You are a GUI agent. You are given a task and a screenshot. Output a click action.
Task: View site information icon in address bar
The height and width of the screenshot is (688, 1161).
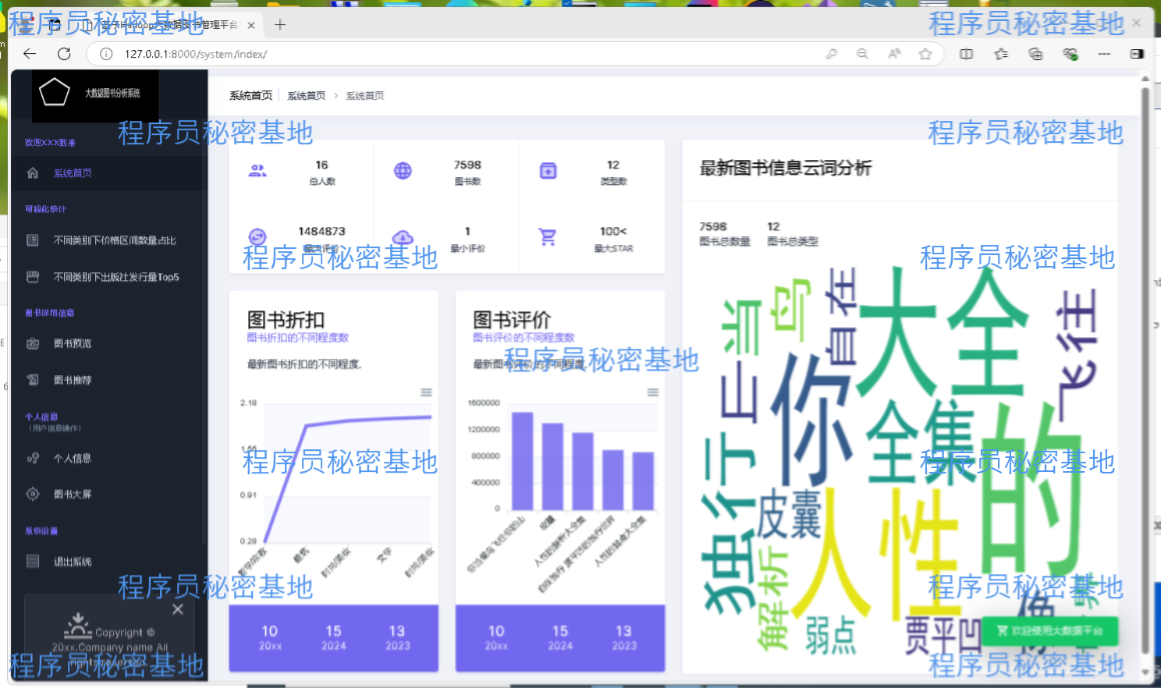pyautogui.click(x=107, y=54)
